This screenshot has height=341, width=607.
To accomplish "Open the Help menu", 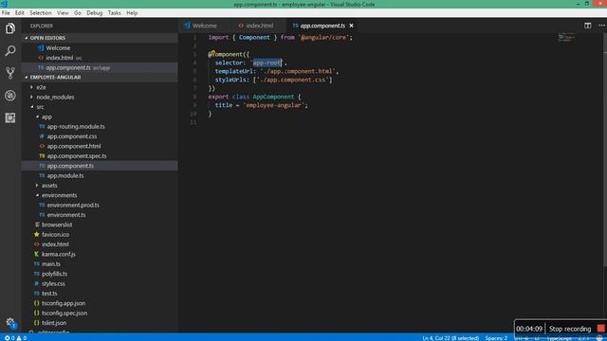I will point(132,12).
